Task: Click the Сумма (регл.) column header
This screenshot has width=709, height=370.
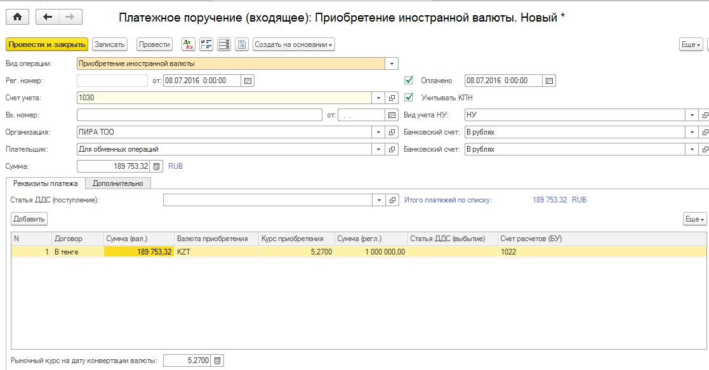Action: pos(371,239)
